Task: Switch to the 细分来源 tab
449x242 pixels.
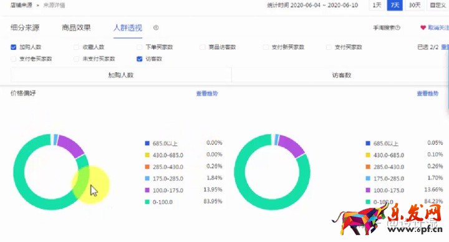Action: (25, 28)
